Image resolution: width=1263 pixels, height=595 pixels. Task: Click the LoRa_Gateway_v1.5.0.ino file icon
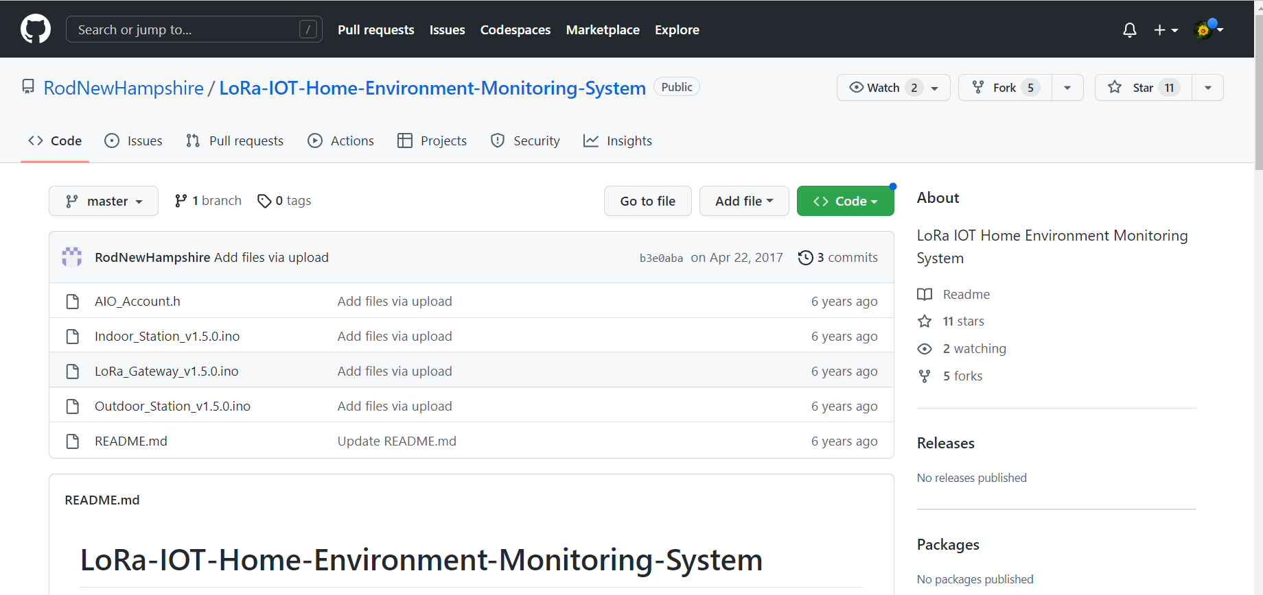pos(72,372)
